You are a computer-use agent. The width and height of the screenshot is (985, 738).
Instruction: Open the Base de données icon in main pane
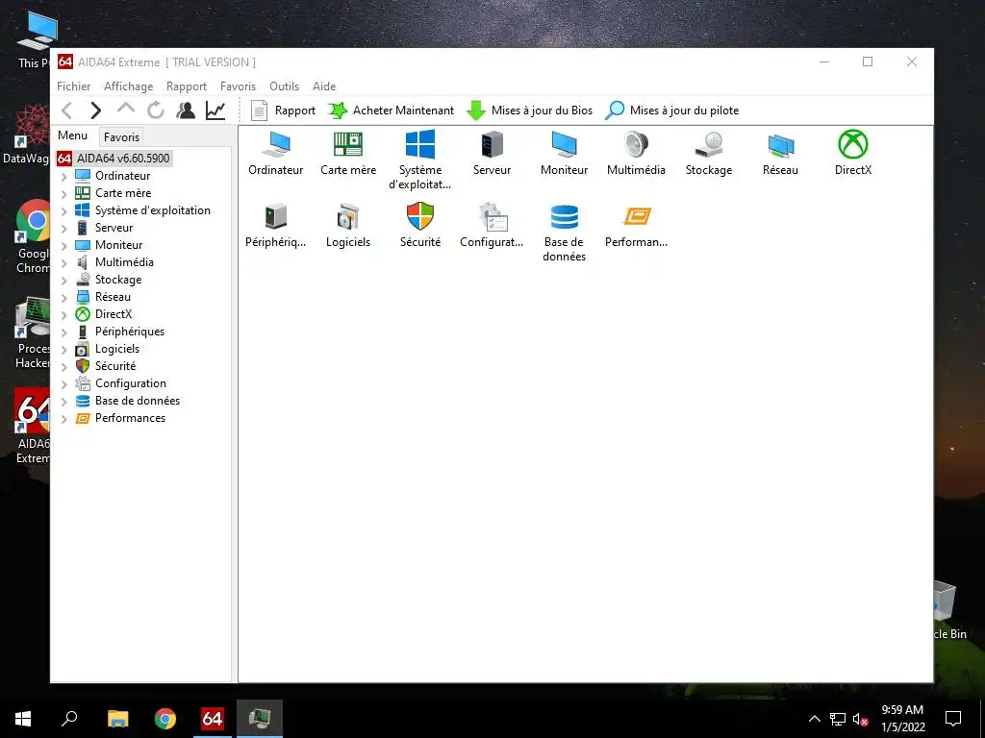pos(564,216)
